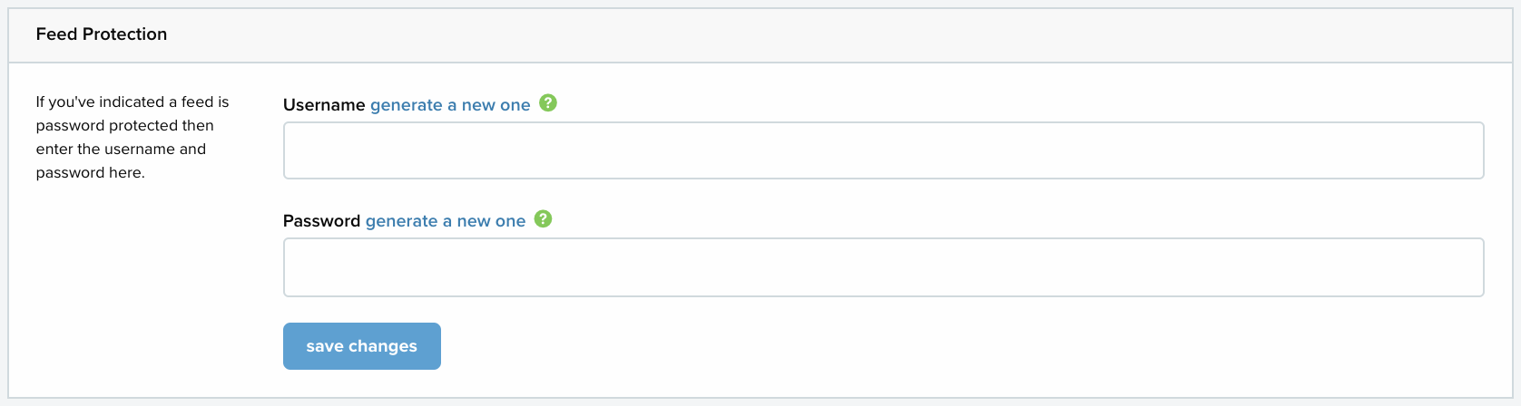Screen dimensions: 1521x406
Task: Click 'generate a new one' beside Password
Action: coord(446,221)
